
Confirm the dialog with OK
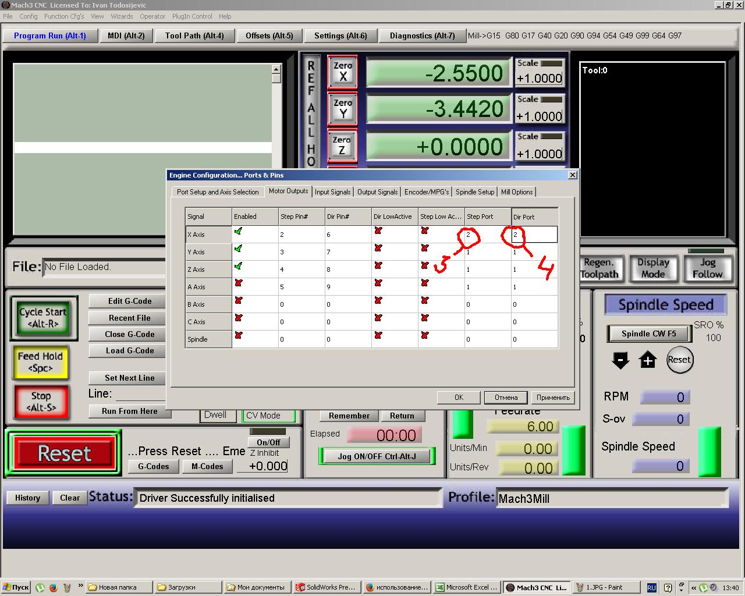pyautogui.click(x=459, y=398)
